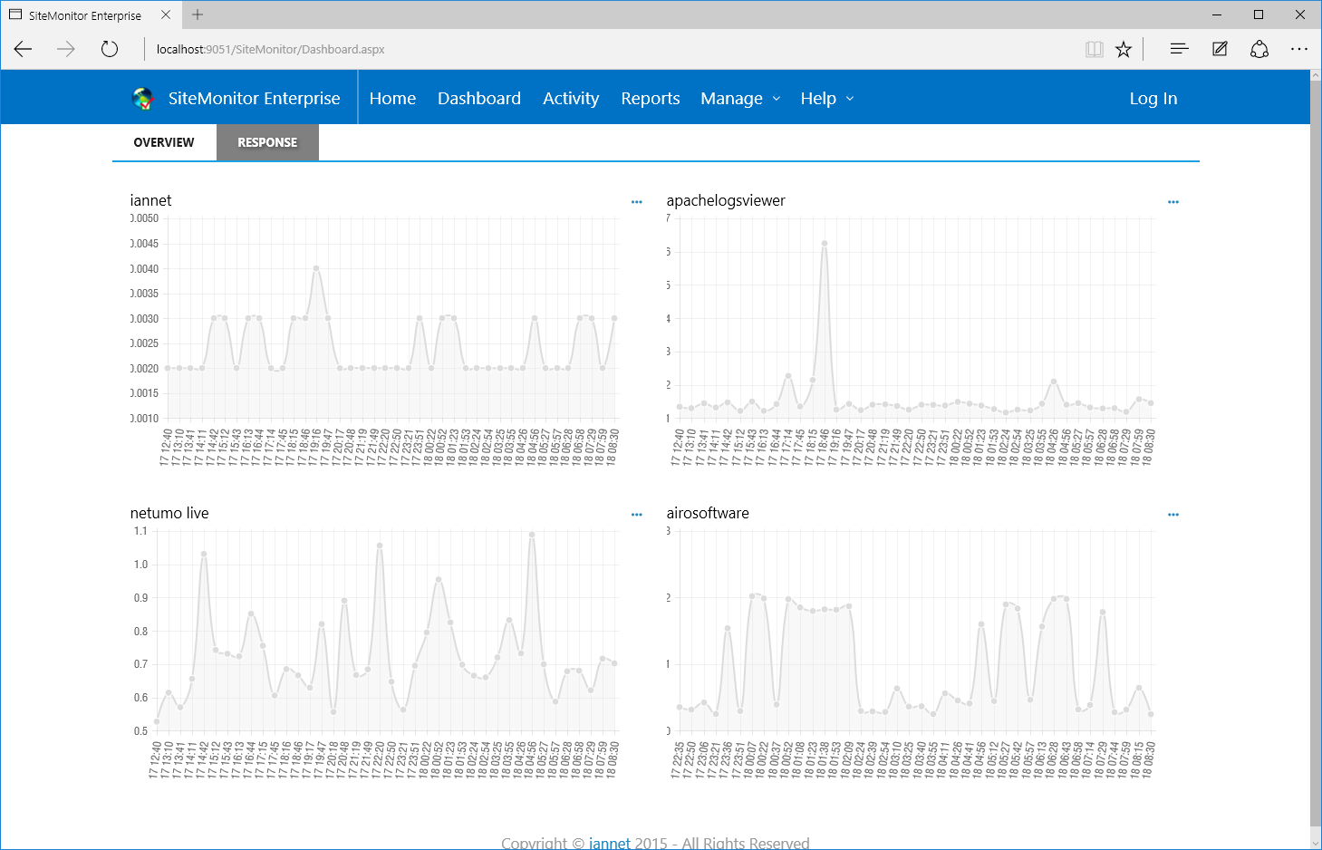Reload the page with refresh icon
Screen dimensions: 1322x850
click(x=110, y=49)
